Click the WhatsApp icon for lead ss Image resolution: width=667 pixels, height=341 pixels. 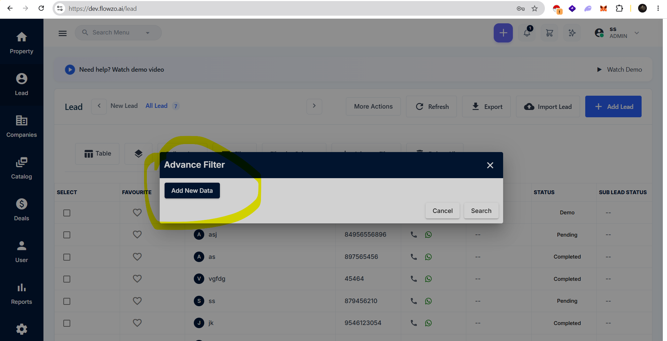pyautogui.click(x=428, y=301)
